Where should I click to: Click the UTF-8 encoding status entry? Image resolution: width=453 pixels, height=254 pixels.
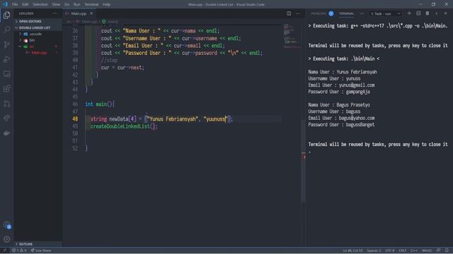coord(390,250)
